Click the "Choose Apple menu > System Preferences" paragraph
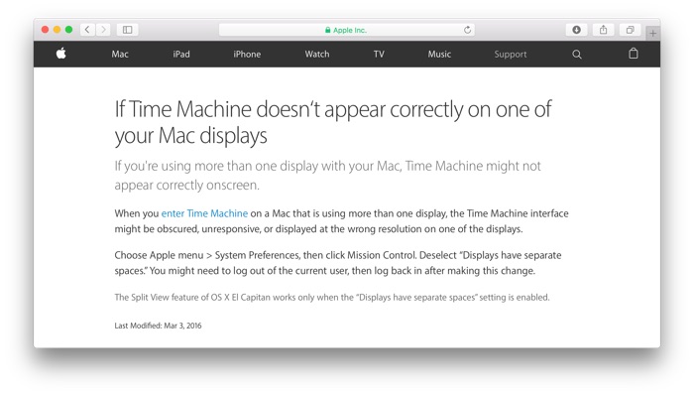This screenshot has height=396, width=694. (338, 263)
